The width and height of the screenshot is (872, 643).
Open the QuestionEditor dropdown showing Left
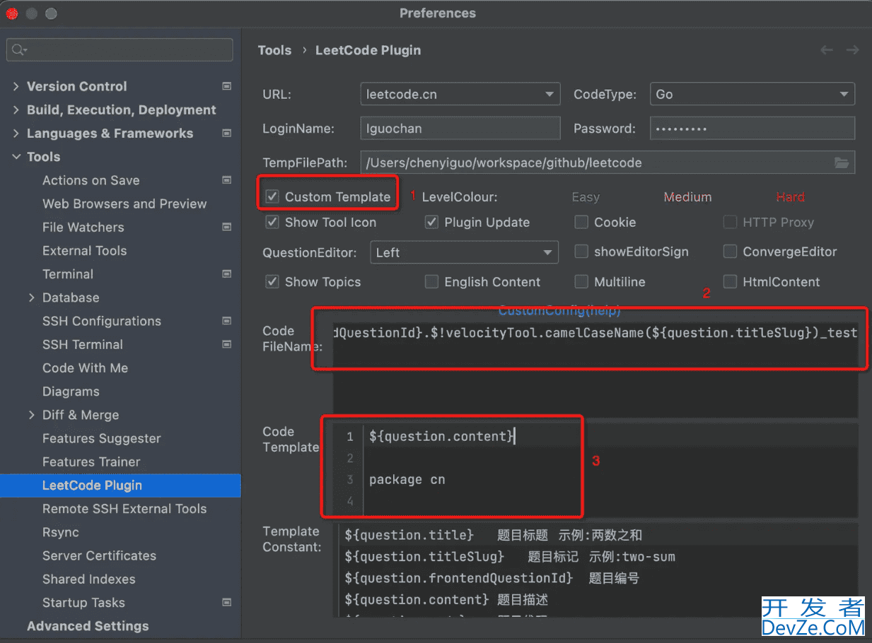[x=464, y=252]
